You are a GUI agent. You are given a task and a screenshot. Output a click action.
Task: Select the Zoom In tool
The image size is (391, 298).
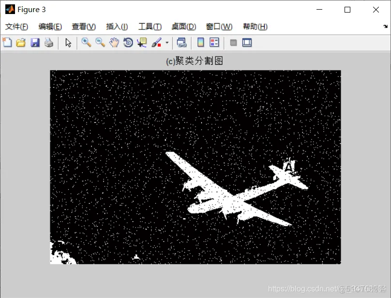tap(87, 43)
